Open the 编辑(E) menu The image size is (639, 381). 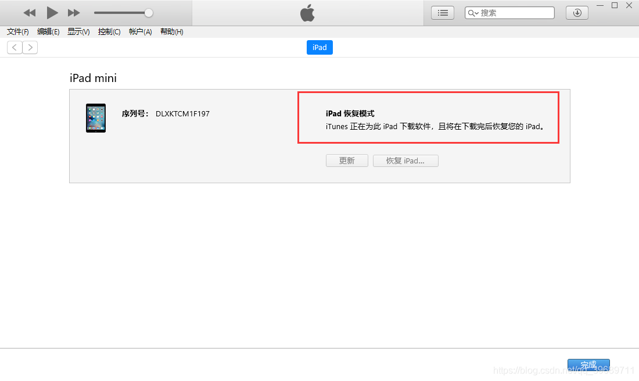pyautogui.click(x=48, y=32)
